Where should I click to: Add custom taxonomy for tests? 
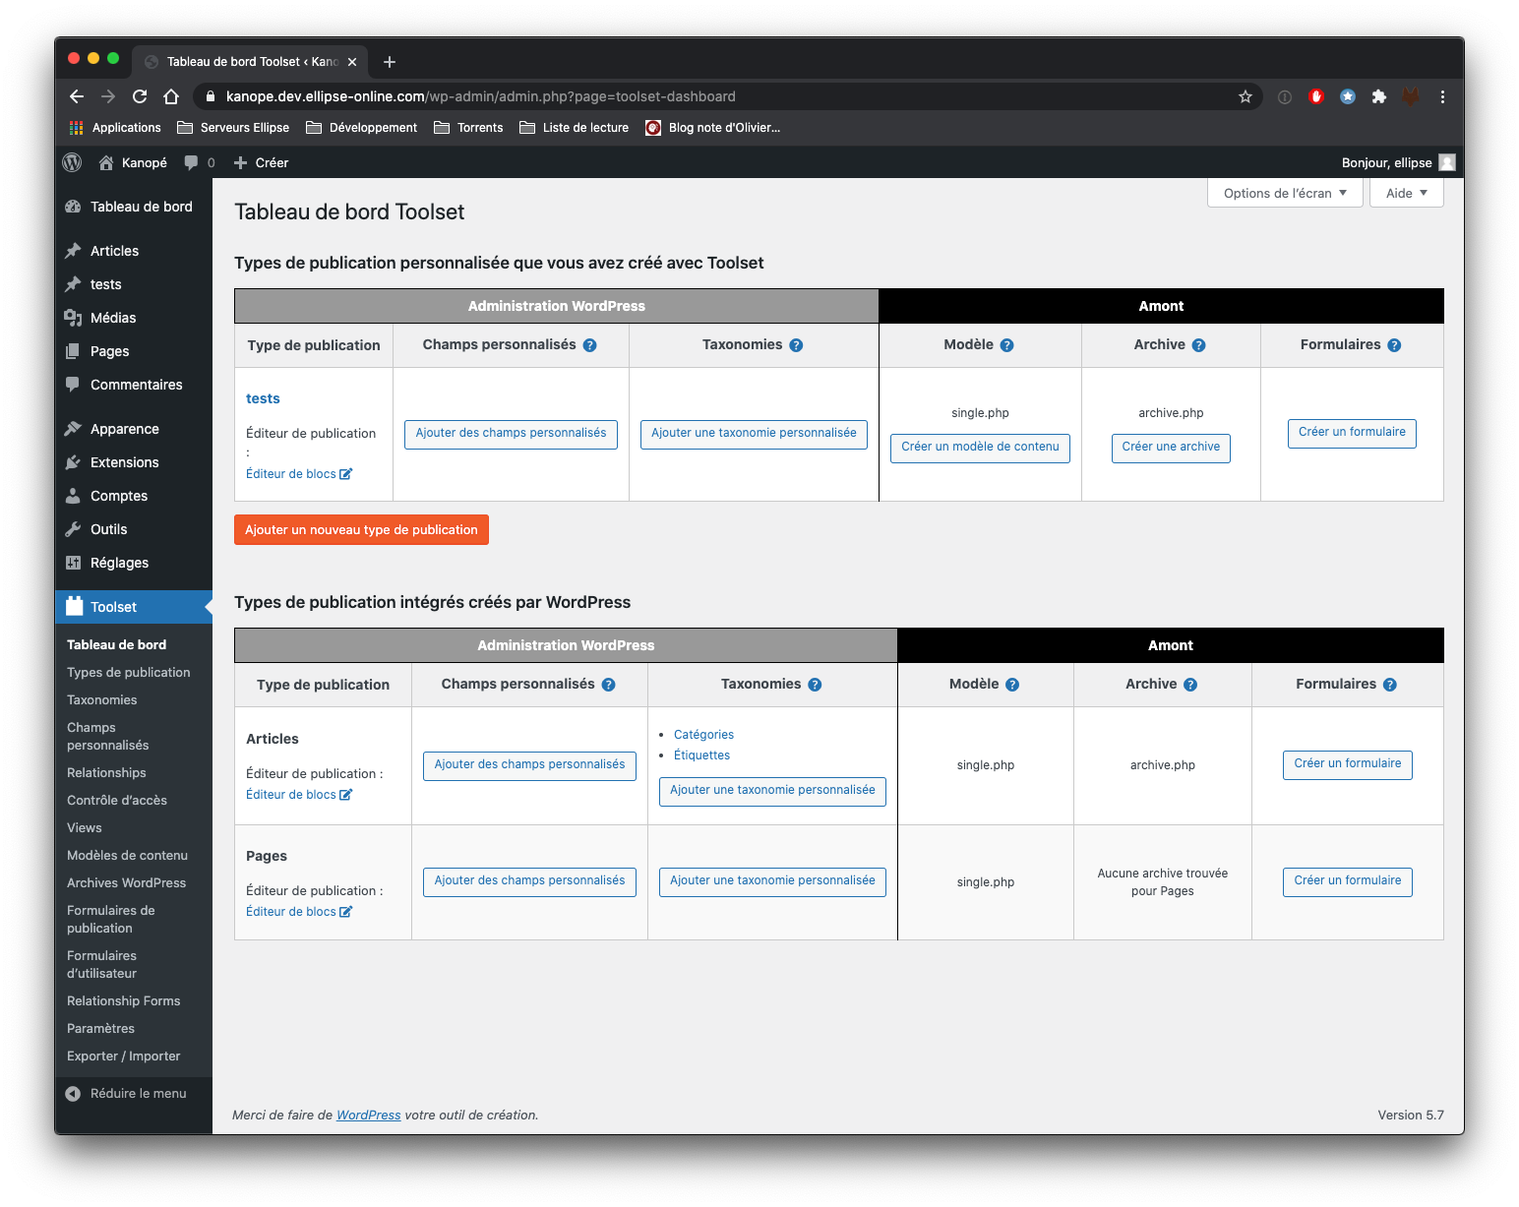pyautogui.click(x=754, y=434)
